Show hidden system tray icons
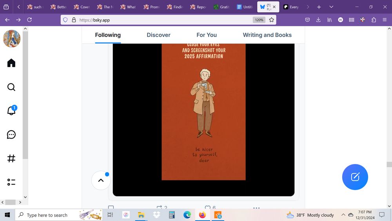Screen dimensions: 392x221 point(343,215)
